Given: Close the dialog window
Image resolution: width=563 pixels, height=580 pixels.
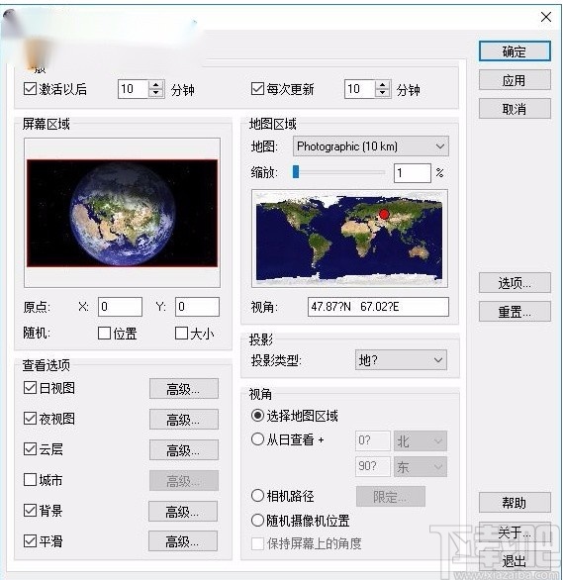Looking at the screenshot, I should (x=546, y=17).
